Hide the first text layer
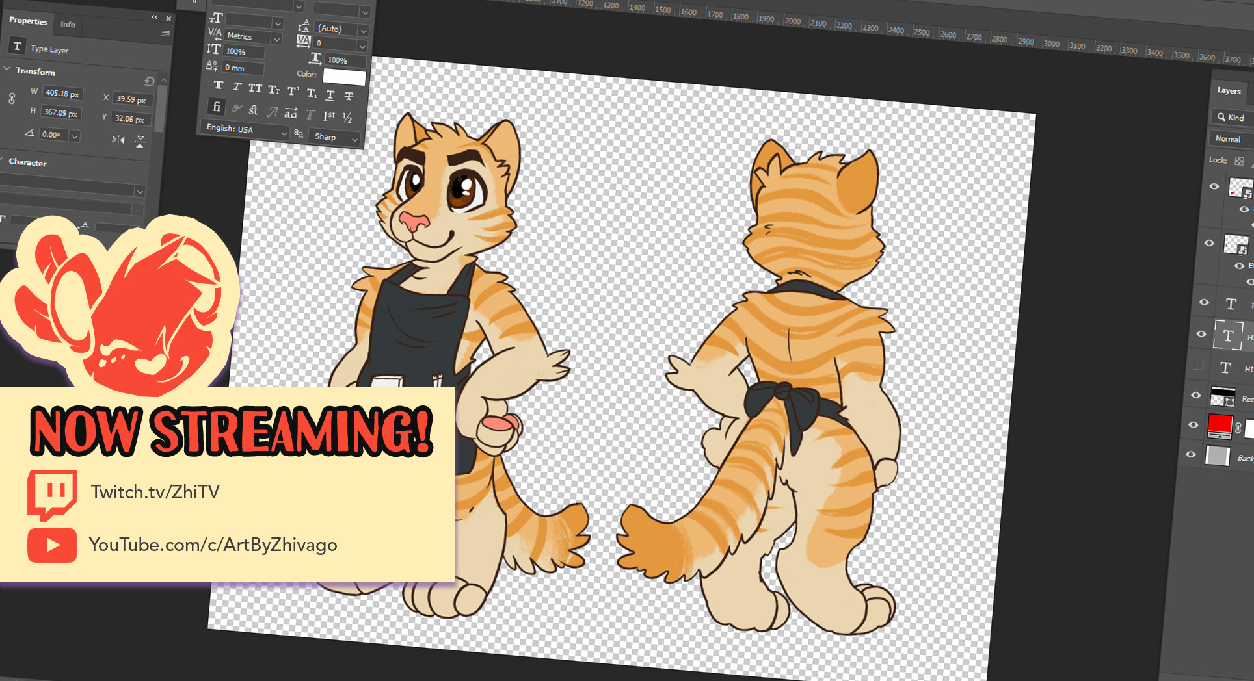The image size is (1254, 681). point(1204,302)
